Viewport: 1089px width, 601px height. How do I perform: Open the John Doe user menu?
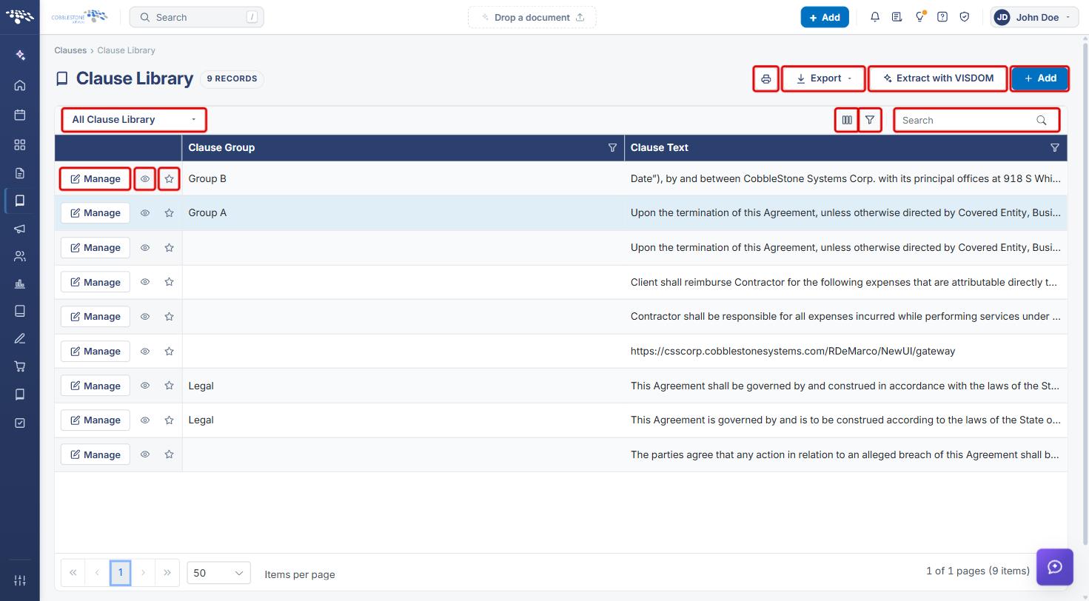pos(1034,17)
